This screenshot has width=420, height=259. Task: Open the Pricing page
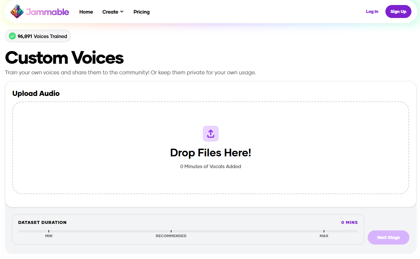pyautogui.click(x=141, y=12)
